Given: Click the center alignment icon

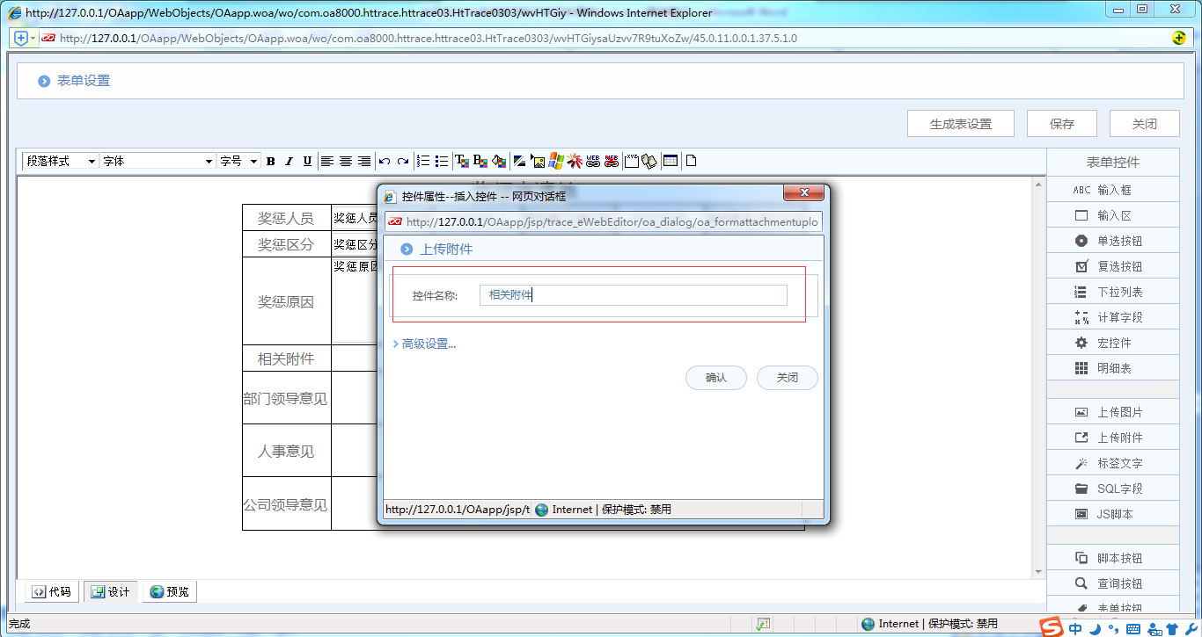Looking at the screenshot, I should [346, 162].
